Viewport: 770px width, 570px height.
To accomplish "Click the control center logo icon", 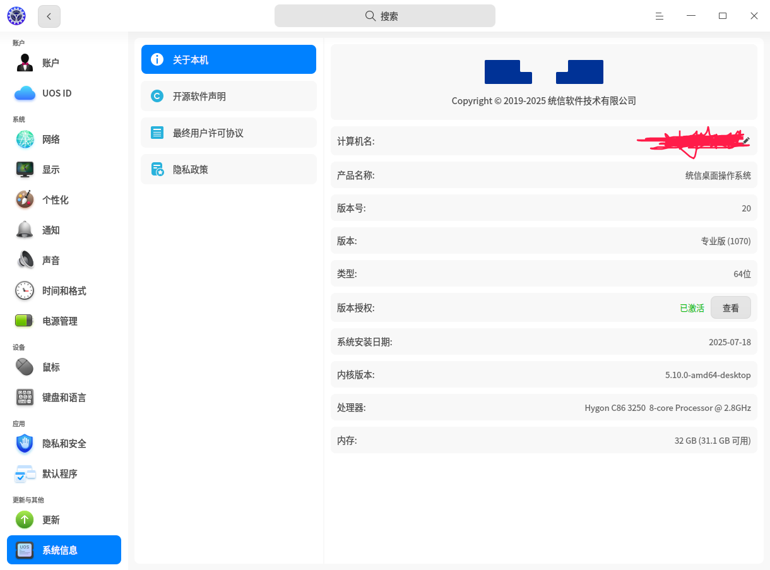I will tap(16, 16).
